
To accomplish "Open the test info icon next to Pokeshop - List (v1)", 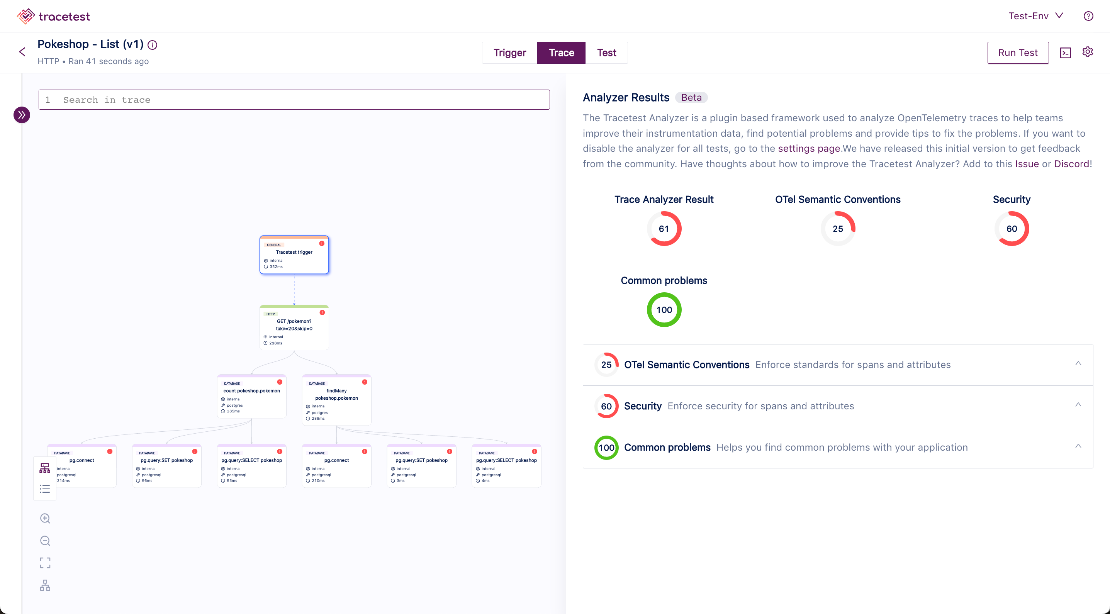I will click(153, 45).
